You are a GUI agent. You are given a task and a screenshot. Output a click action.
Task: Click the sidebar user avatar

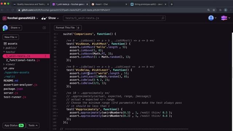[x=5, y=28]
